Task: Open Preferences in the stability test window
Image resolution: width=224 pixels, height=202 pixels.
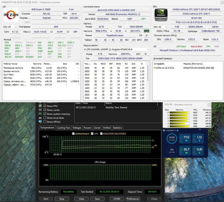Action: pyautogui.click(x=133, y=199)
